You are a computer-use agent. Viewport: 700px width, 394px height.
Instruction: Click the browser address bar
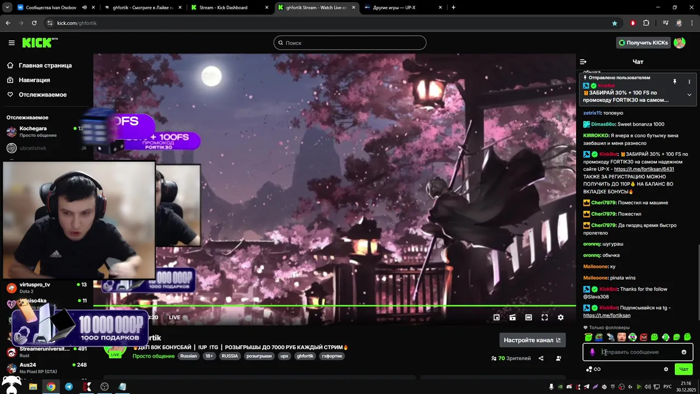click(x=328, y=23)
